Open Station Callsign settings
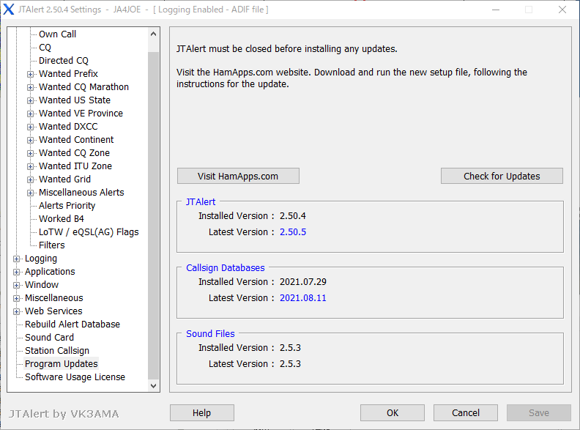Viewport: 580px width, 430px height. point(57,351)
